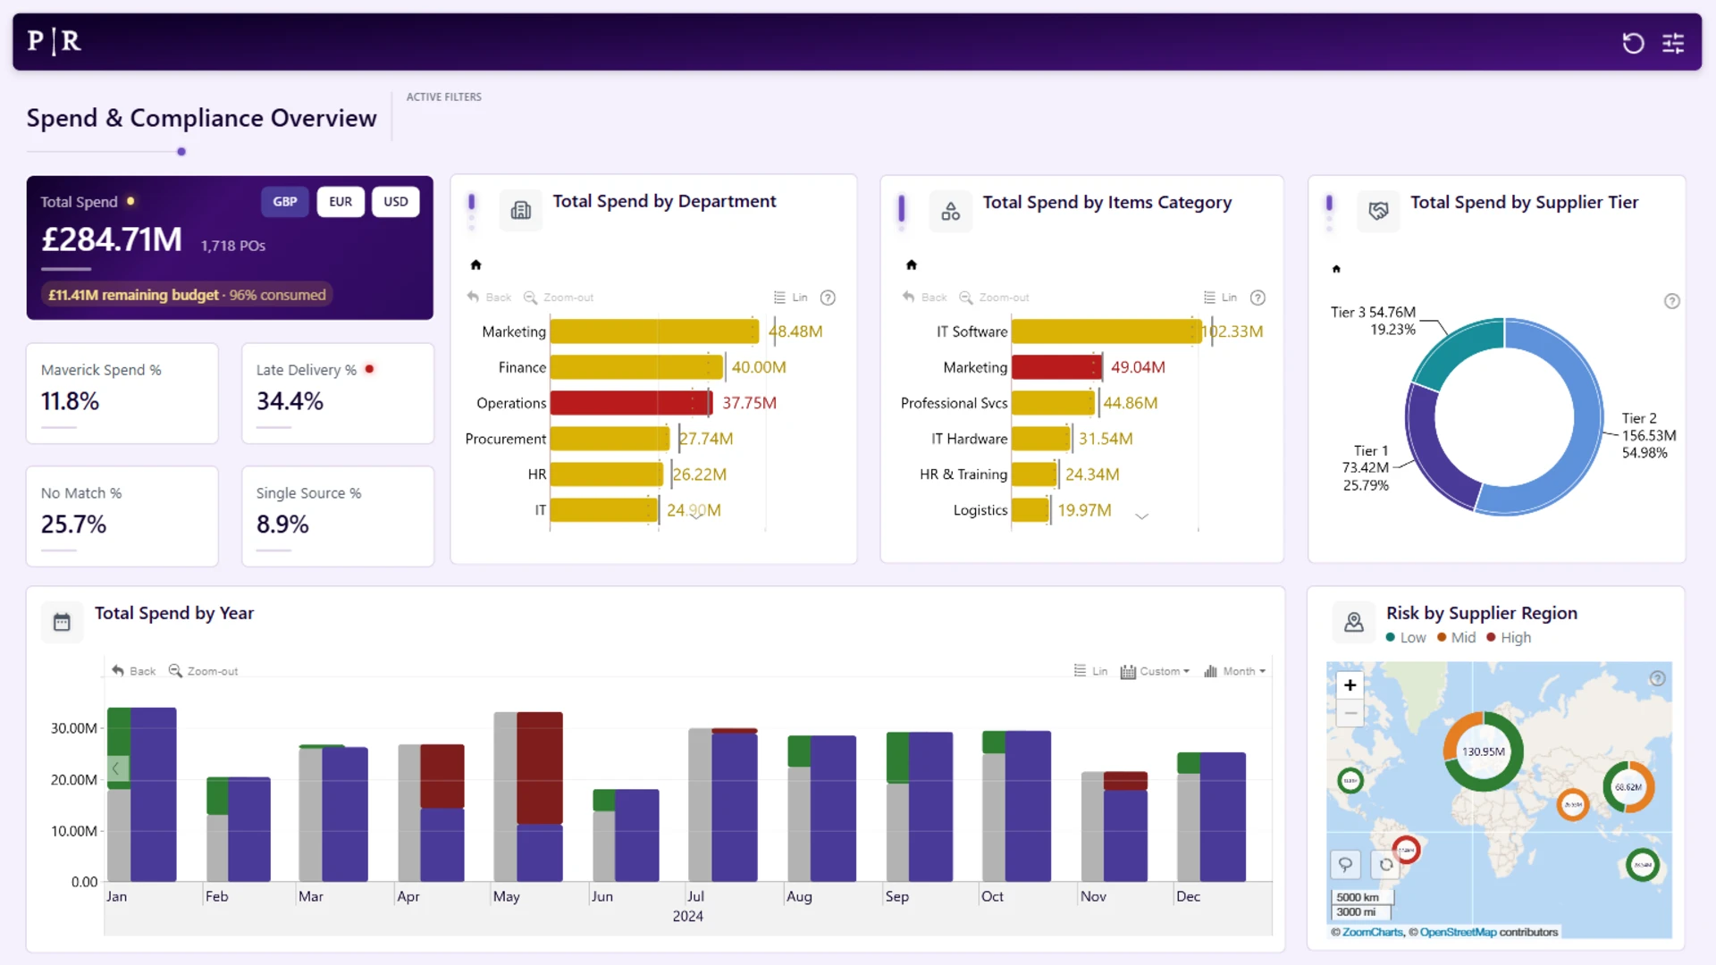Switch currency to GBP
1716x965 pixels.
[285, 202]
